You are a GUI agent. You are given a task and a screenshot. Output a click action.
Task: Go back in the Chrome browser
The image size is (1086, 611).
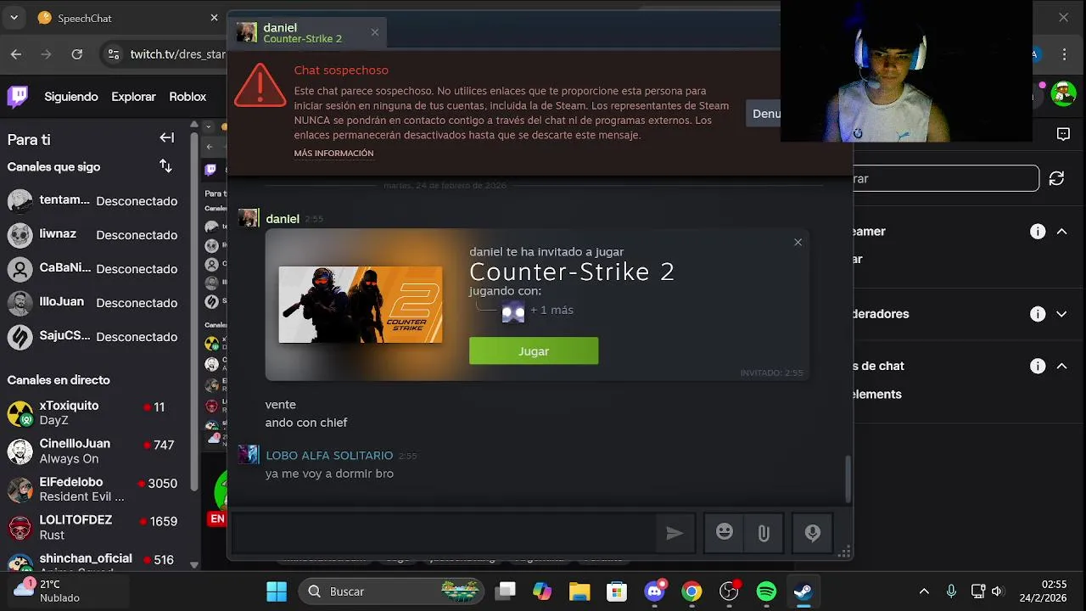tap(16, 54)
